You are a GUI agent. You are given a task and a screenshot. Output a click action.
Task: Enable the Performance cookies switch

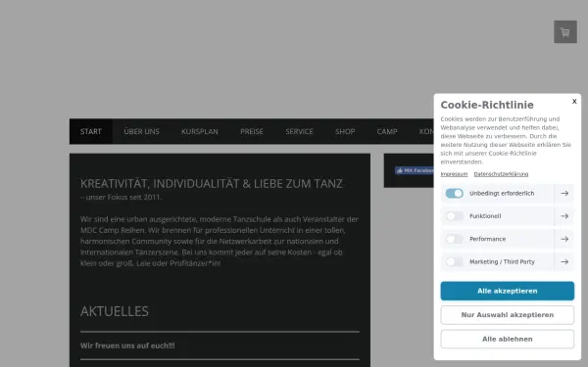coord(454,239)
